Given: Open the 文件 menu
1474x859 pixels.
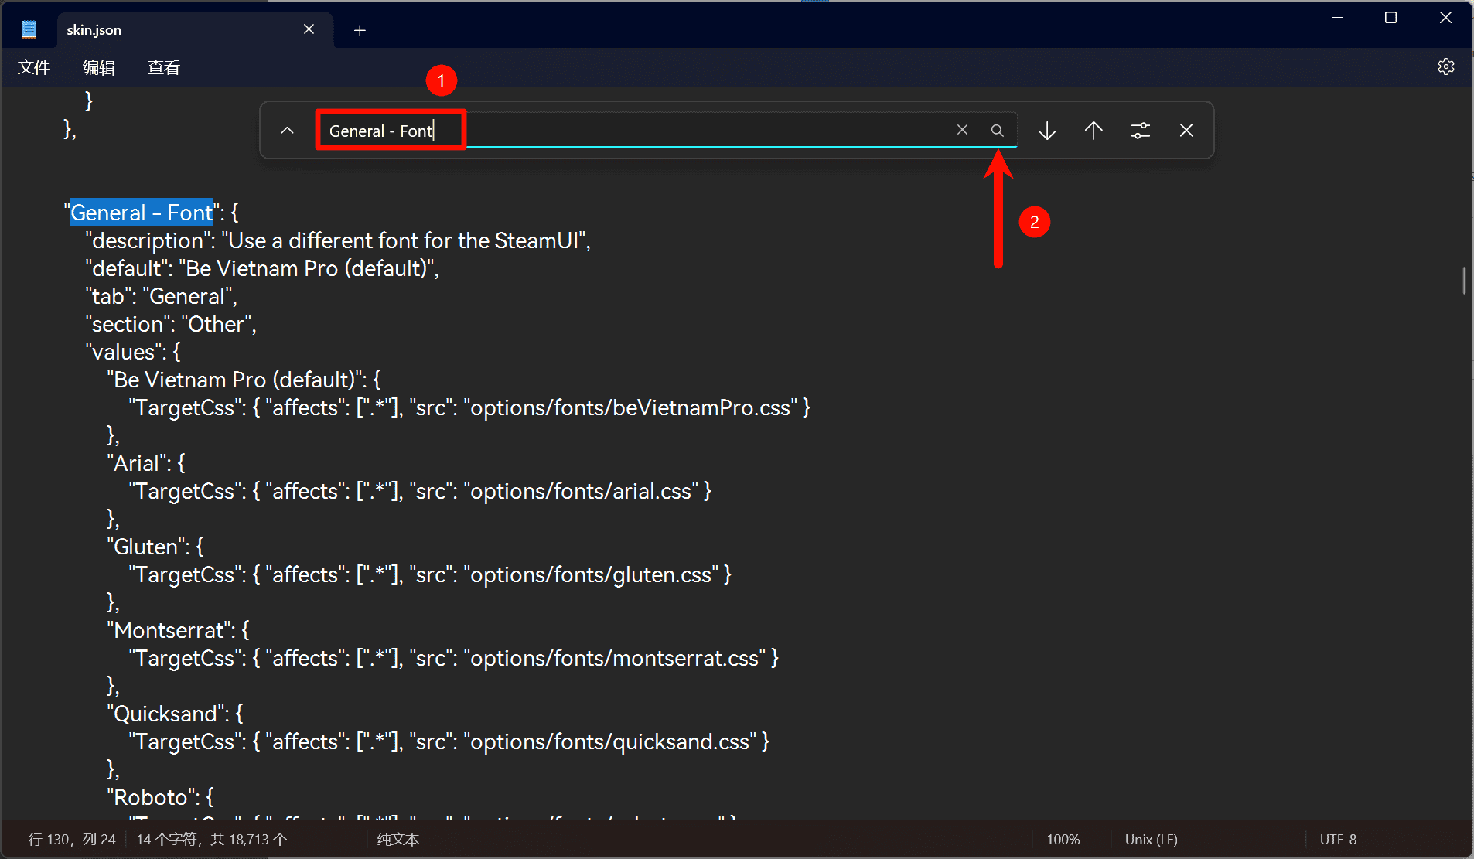Looking at the screenshot, I should 34,68.
